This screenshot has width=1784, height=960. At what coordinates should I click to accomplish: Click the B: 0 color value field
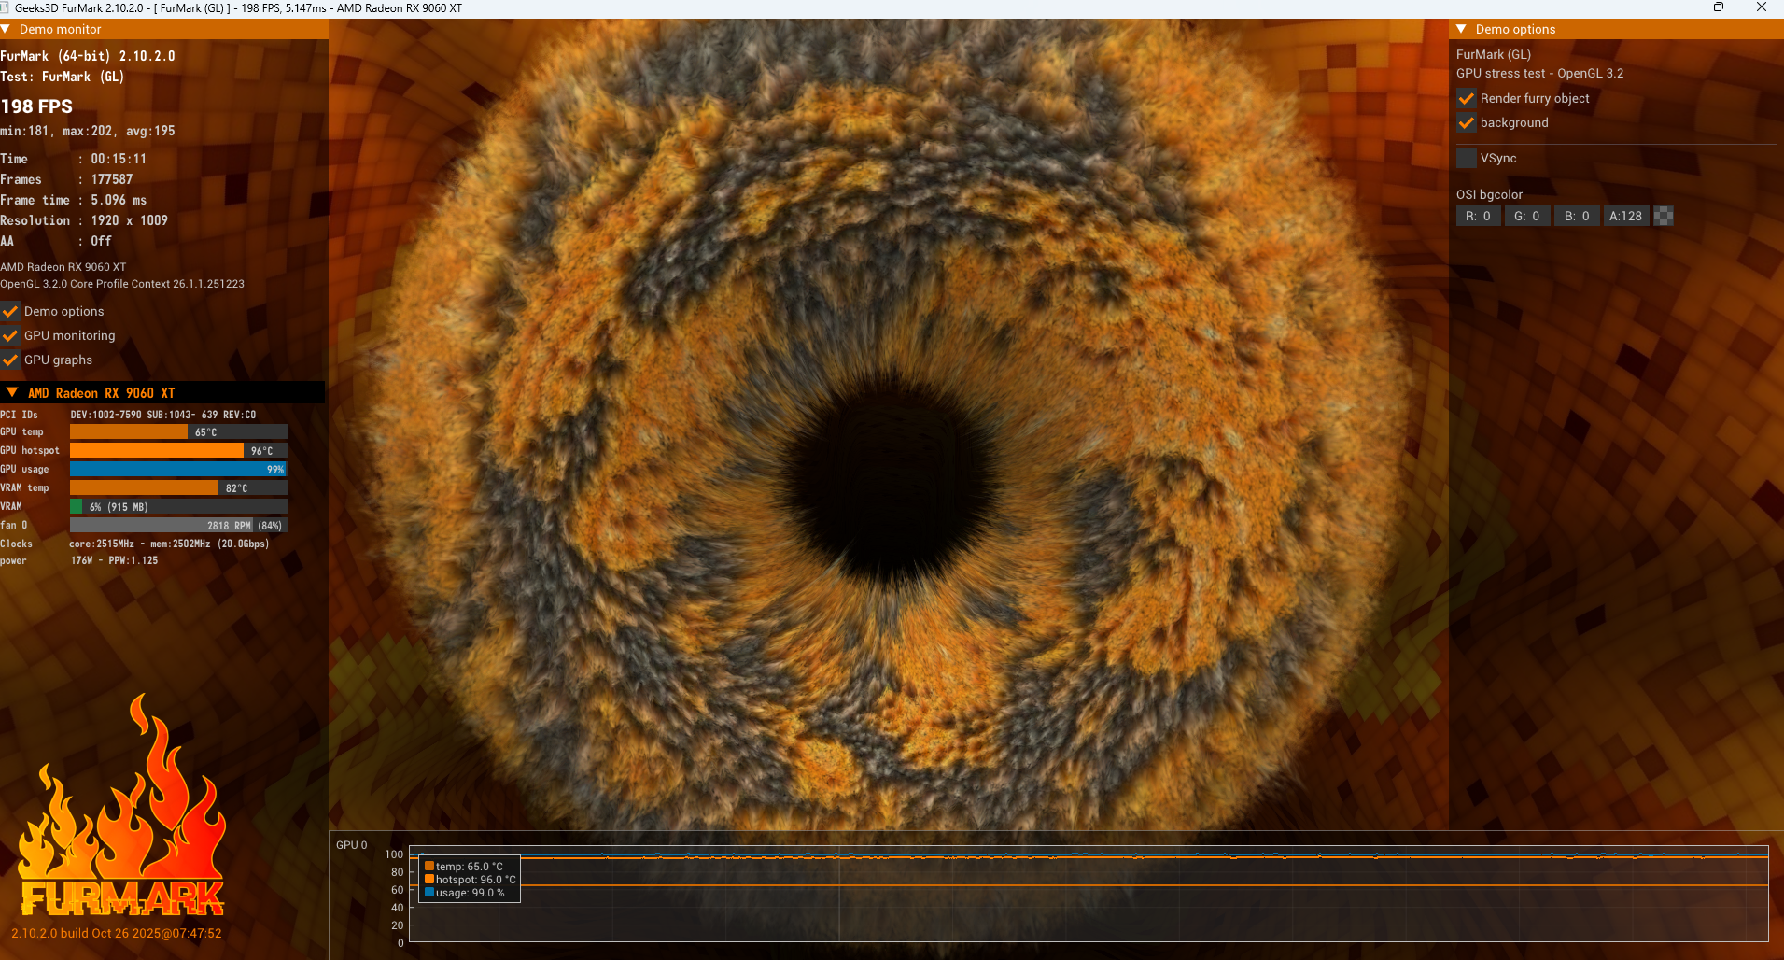click(1577, 216)
